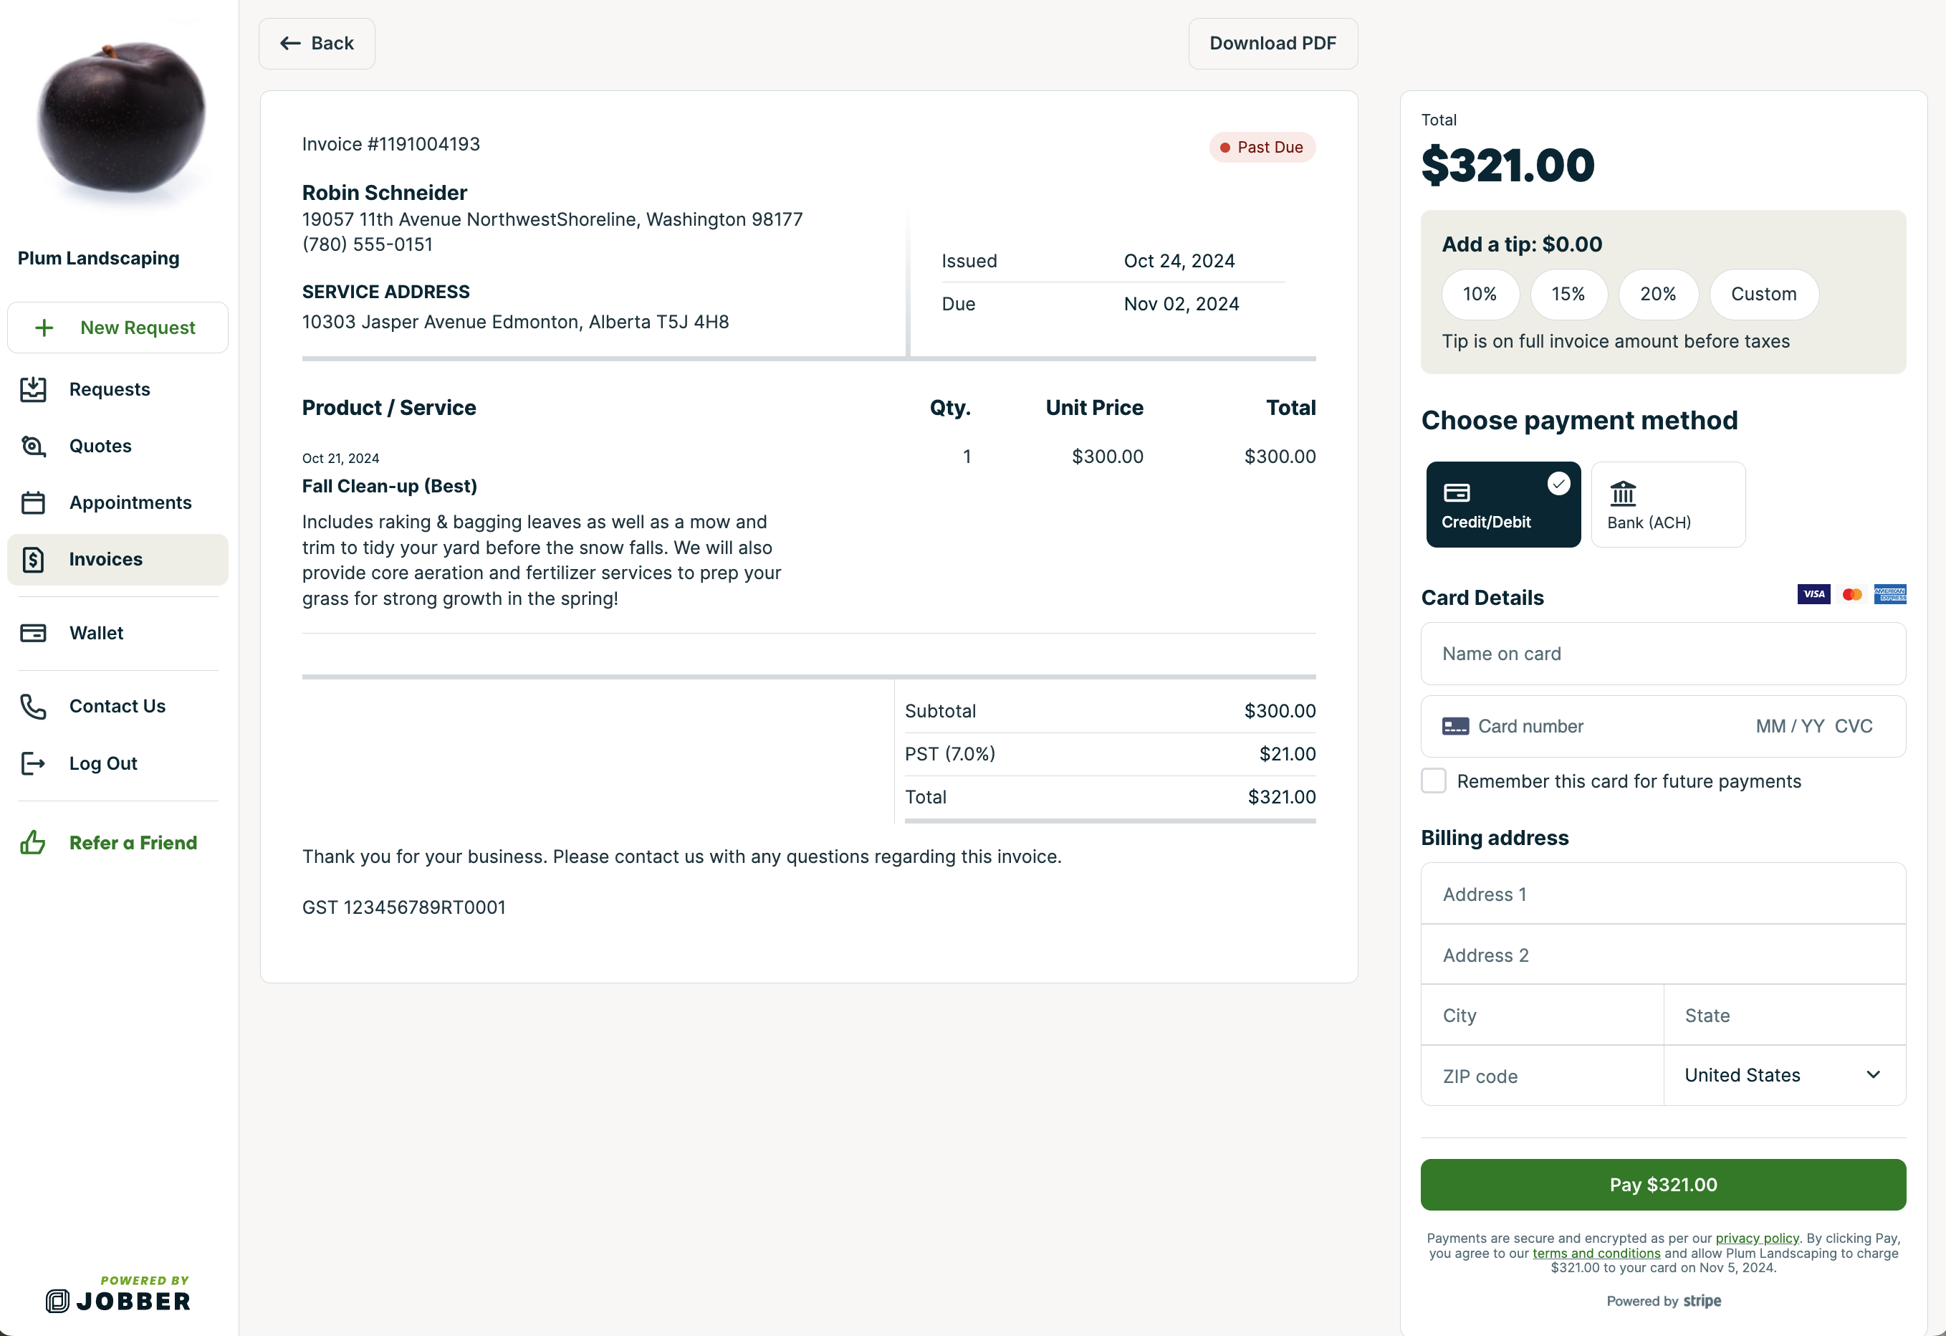Click the Invoices dollar document icon

(x=34, y=560)
